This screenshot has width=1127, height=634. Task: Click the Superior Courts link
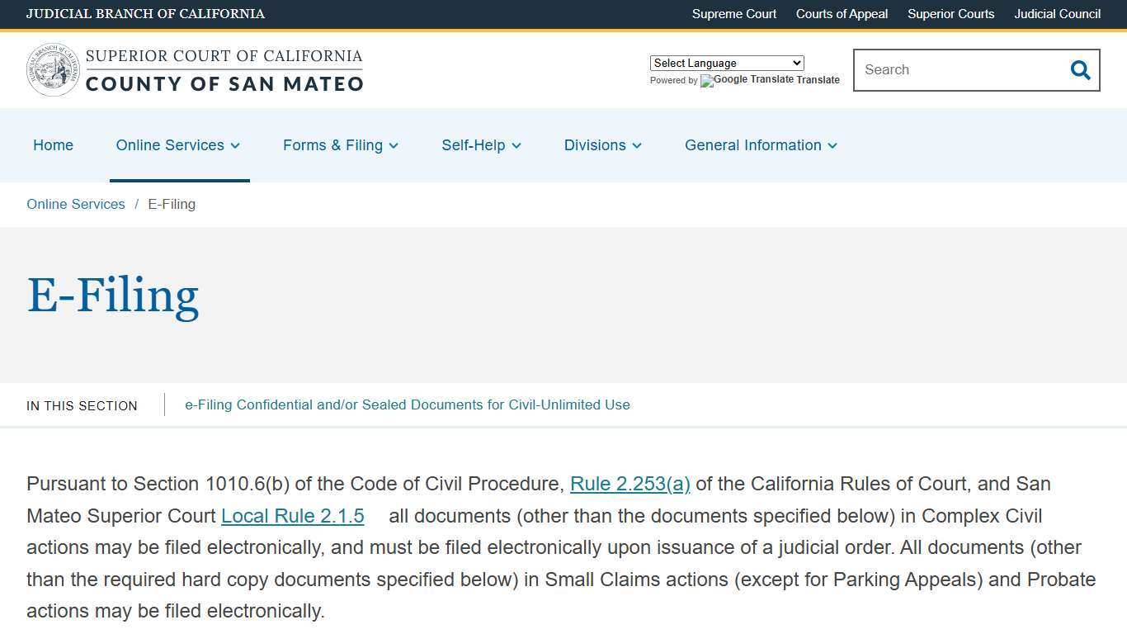950,14
